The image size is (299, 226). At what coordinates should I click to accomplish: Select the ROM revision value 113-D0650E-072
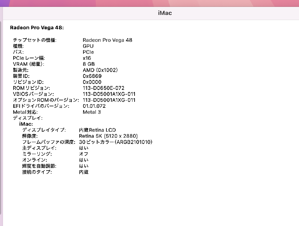pos(103,88)
